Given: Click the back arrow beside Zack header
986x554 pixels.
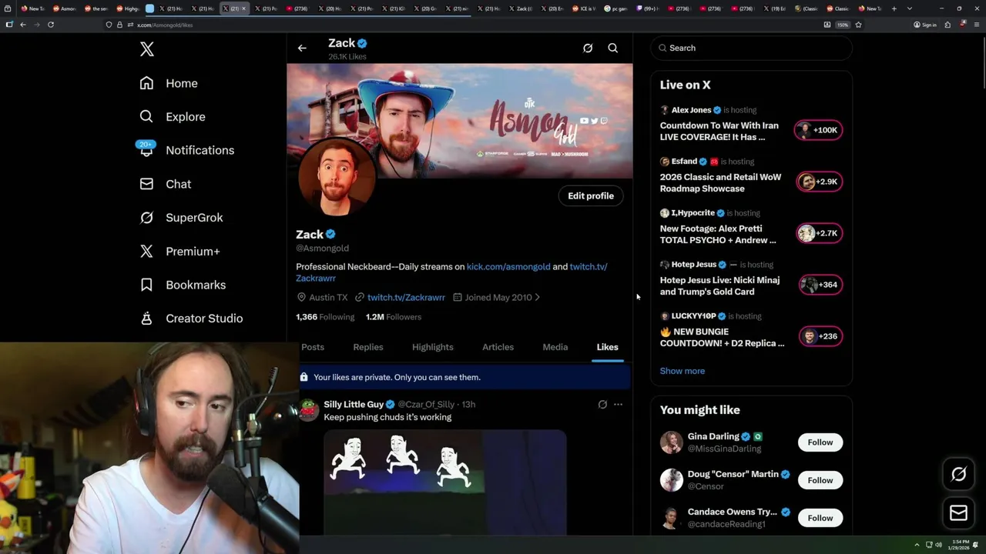Looking at the screenshot, I should click(x=302, y=48).
